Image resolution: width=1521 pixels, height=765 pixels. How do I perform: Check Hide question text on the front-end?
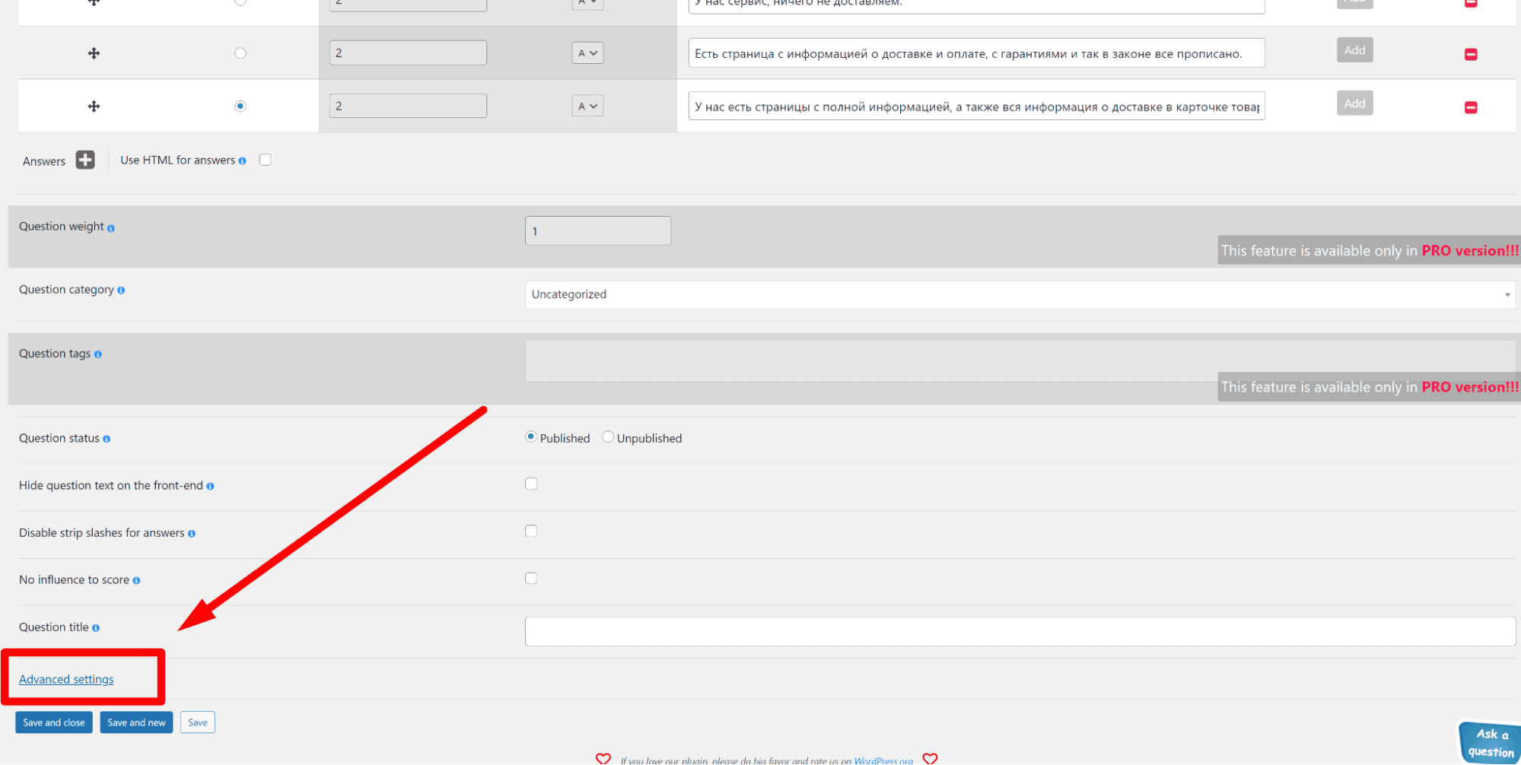point(531,484)
